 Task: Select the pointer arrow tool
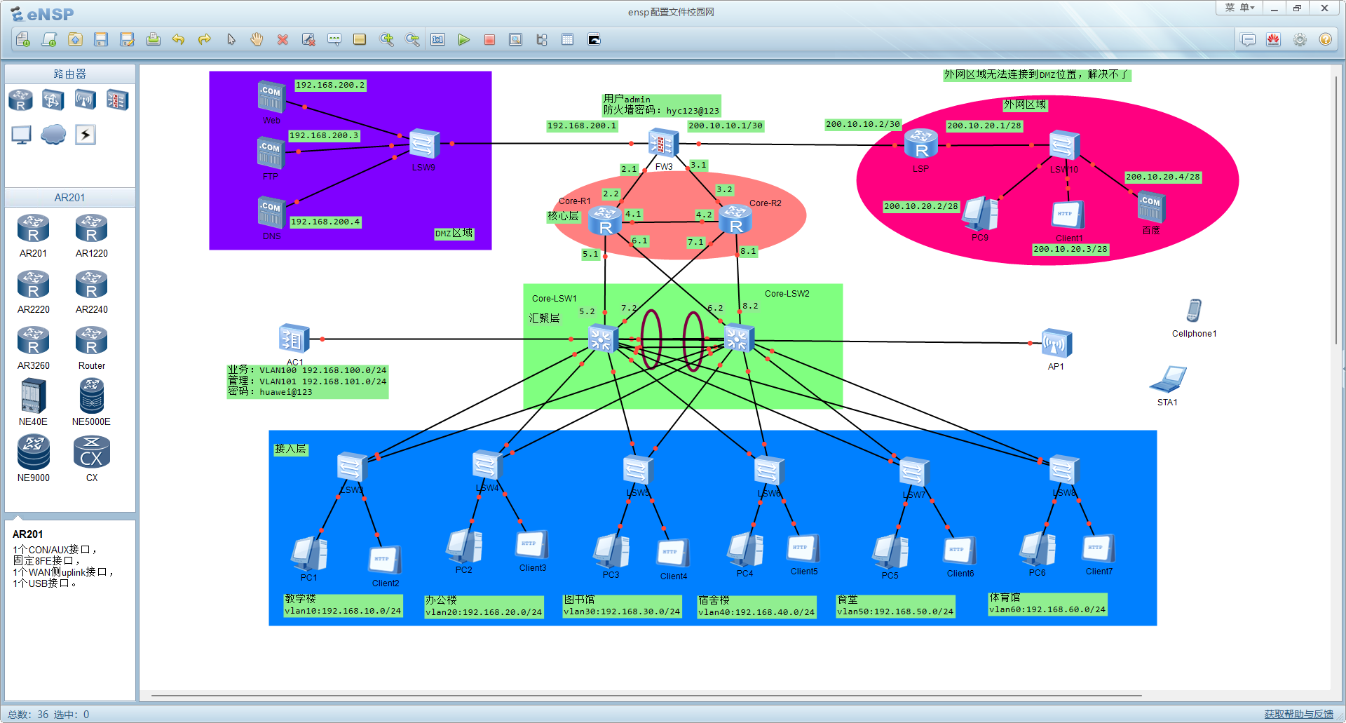click(231, 39)
